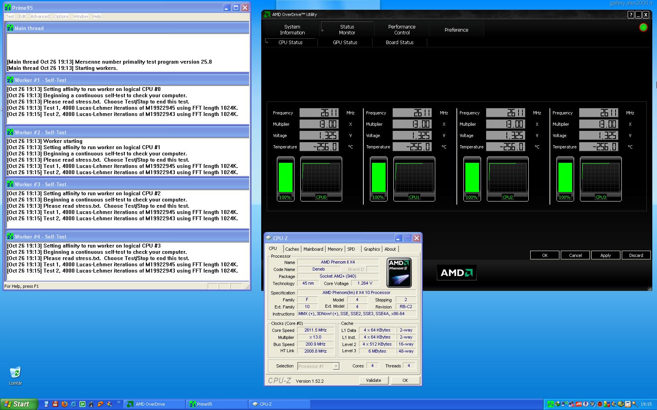Click the AMD Phenom II logo in CPU-Z
The height and width of the screenshot is (410, 657).
399,273
